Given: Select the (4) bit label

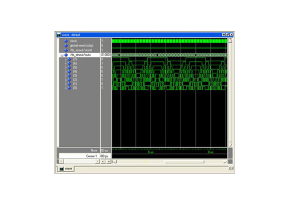Looking at the screenshot, I should point(75,71).
